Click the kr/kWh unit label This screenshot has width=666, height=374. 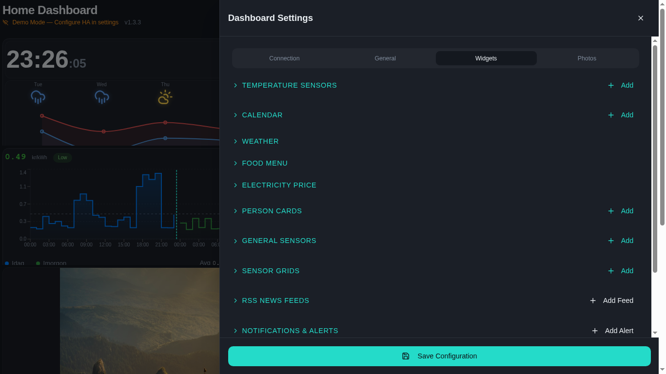(x=39, y=158)
